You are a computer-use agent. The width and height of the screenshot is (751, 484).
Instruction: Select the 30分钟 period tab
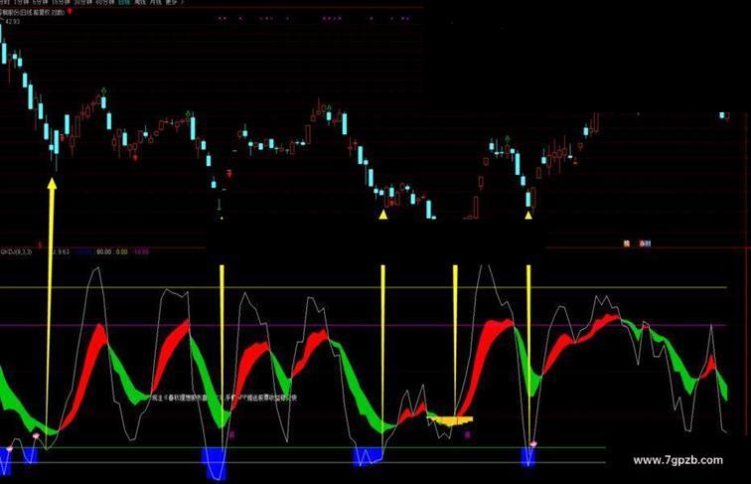82,2
